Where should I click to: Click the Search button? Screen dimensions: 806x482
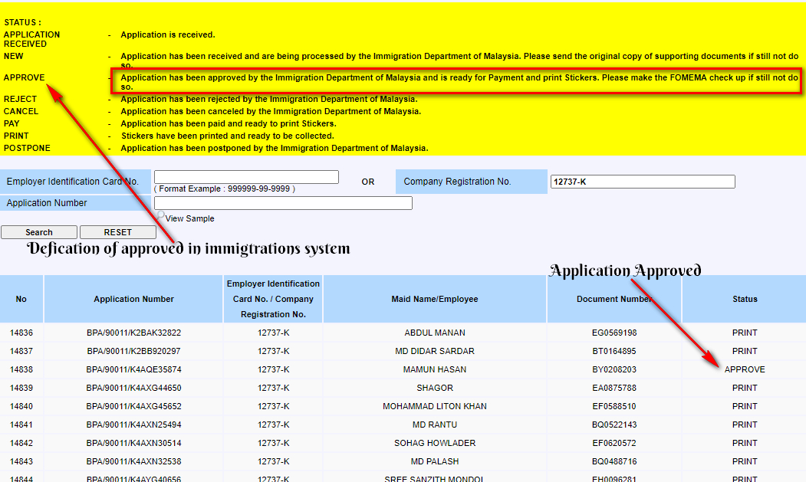(39, 232)
